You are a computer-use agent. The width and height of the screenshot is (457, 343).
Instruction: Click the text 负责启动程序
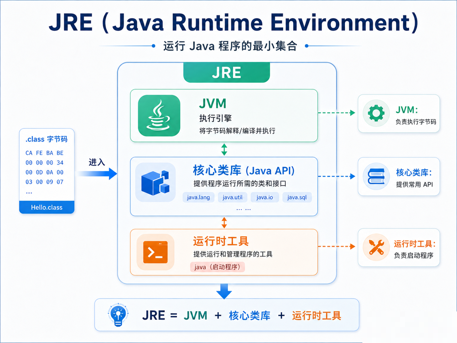(414, 255)
